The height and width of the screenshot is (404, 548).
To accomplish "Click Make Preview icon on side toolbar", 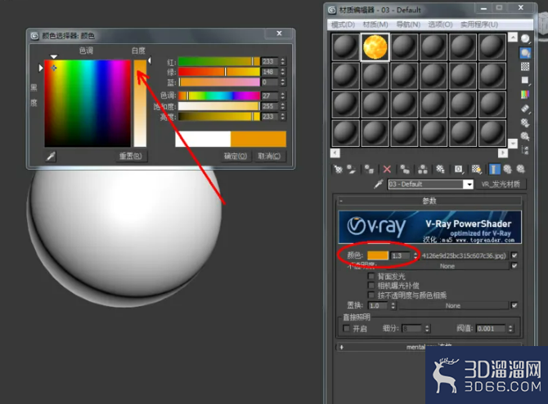I will coord(525,109).
